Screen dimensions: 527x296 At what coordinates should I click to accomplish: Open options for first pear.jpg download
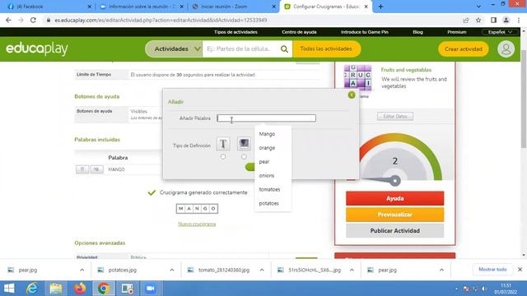(82, 270)
